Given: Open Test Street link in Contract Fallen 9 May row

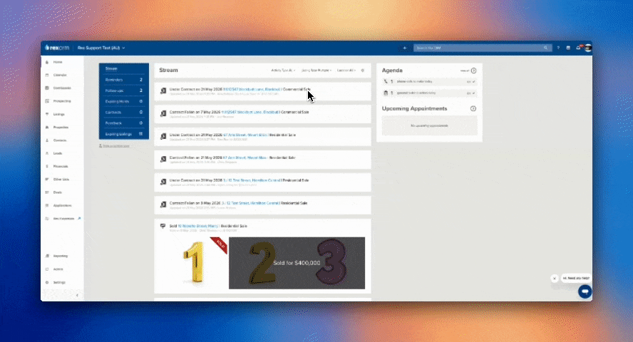Looking at the screenshot, I should pos(250,203).
